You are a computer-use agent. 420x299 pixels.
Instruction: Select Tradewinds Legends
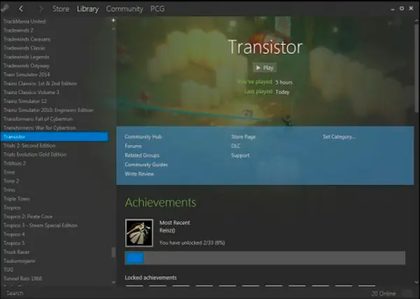(x=27, y=57)
